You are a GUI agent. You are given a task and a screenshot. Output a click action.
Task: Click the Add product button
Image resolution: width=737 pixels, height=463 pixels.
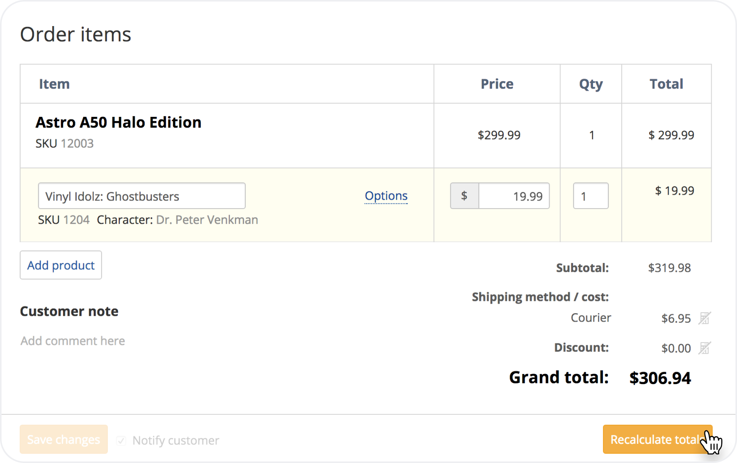(61, 265)
